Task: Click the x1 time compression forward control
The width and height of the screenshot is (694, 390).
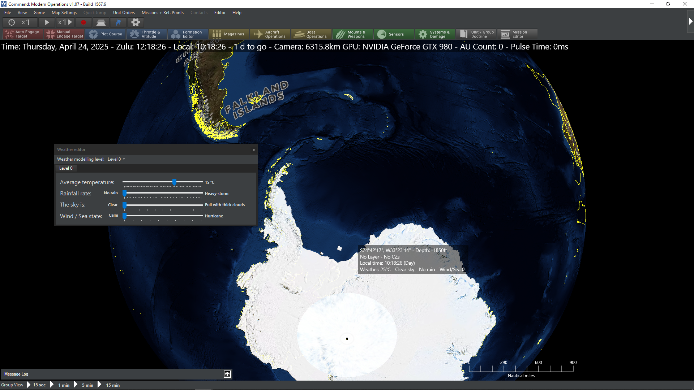Action: tap(65, 22)
